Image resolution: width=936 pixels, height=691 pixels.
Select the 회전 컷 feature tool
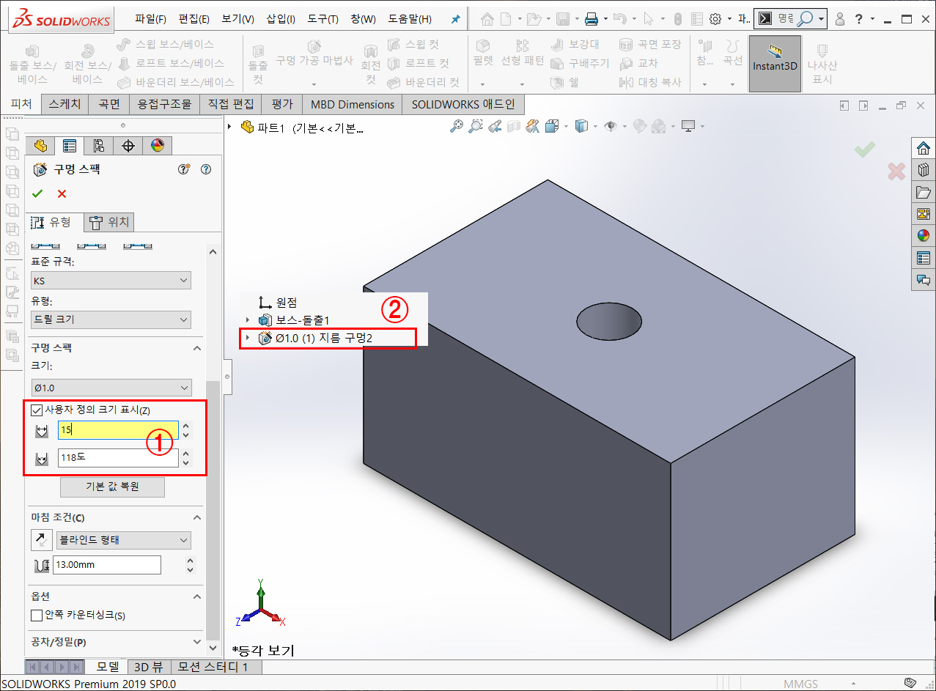click(x=371, y=62)
